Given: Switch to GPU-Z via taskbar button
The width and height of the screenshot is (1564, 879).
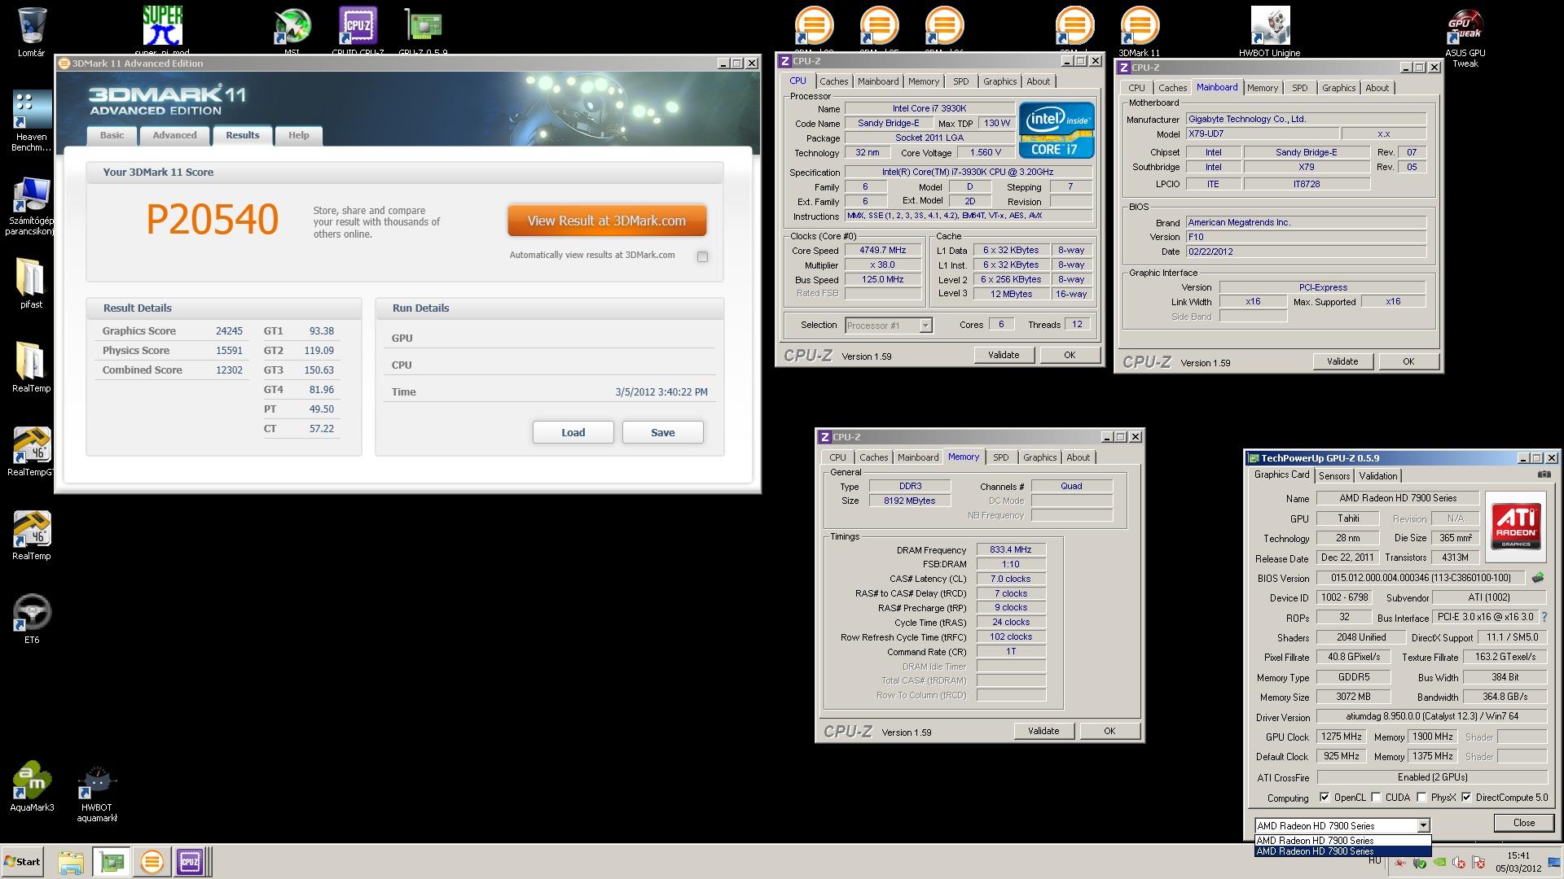Looking at the screenshot, I should point(111,862).
